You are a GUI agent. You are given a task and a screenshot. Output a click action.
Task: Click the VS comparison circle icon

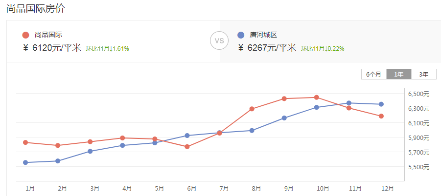[x=219, y=41]
